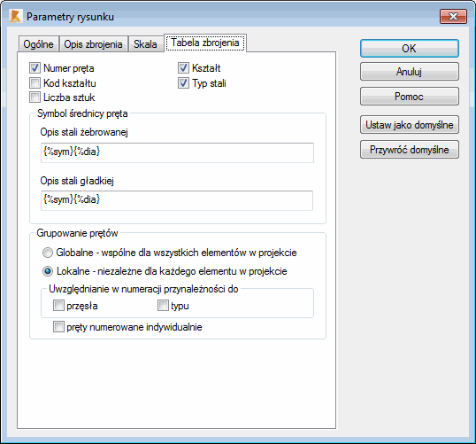Confirm with the OK button
The height and width of the screenshot is (444, 476).
[410, 49]
